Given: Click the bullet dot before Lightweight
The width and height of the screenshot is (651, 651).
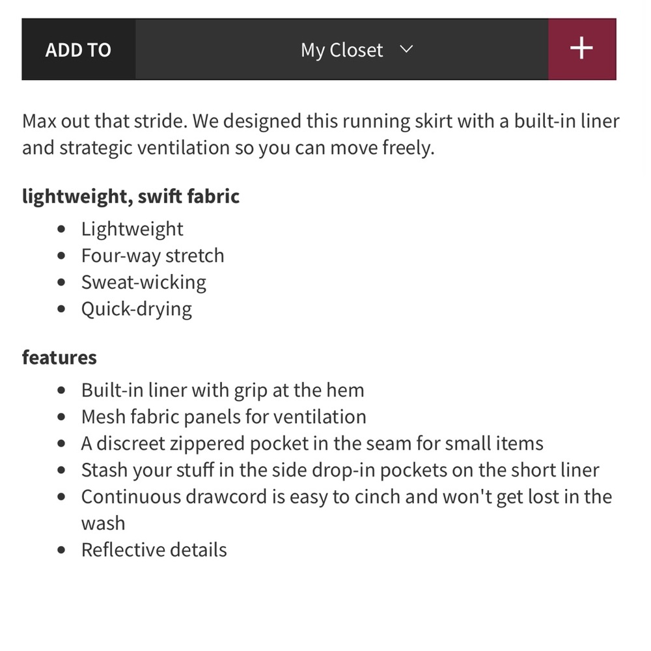Looking at the screenshot, I should point(61,229).
